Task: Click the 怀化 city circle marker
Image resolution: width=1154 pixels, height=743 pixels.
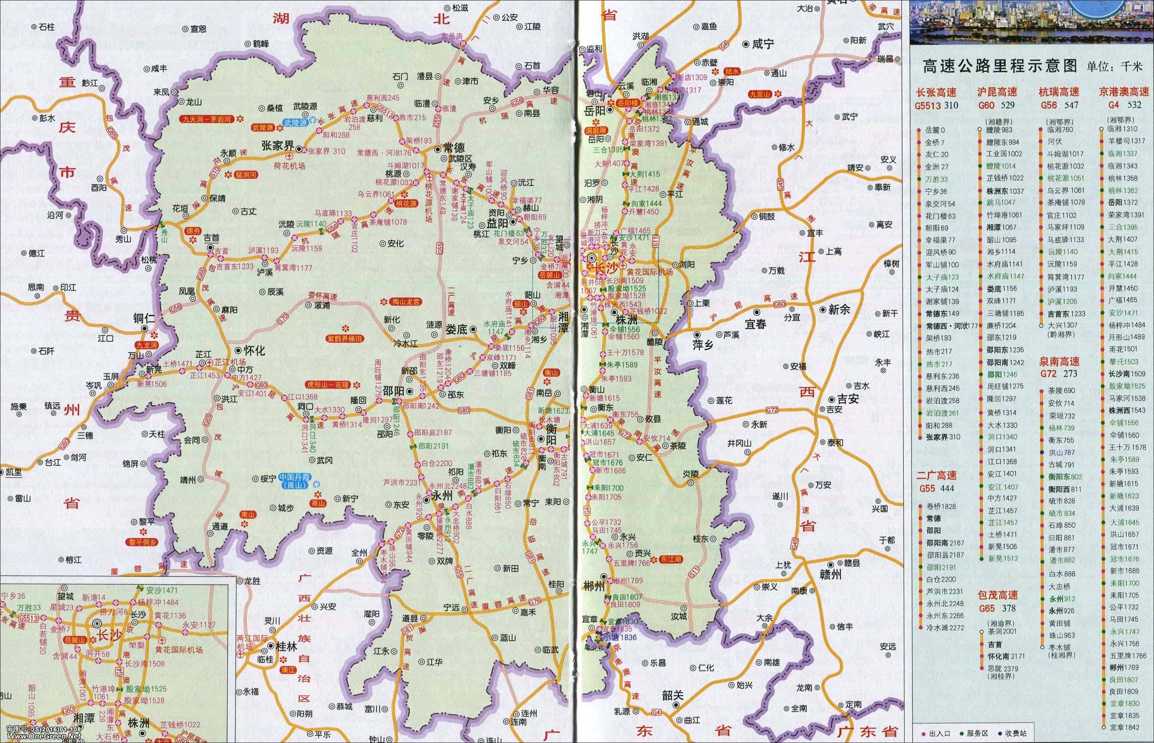Action: [x=237, y=350]
